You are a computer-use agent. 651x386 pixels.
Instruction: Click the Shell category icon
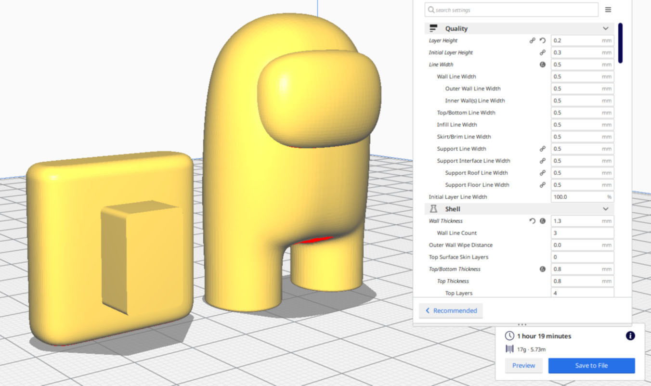(x=433, y=209)
